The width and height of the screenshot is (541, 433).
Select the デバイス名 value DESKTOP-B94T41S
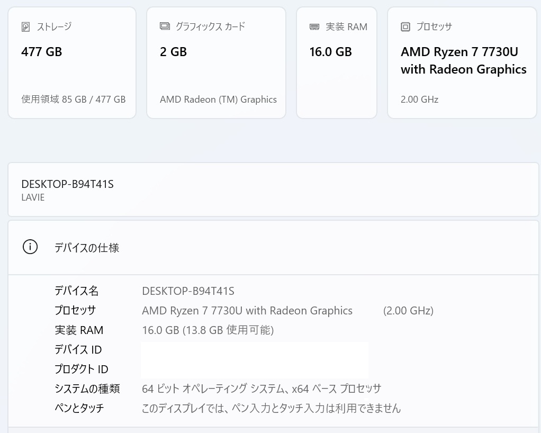point(188,291)
